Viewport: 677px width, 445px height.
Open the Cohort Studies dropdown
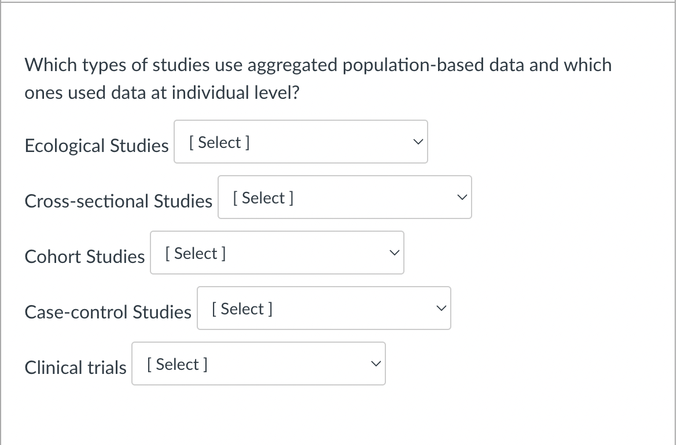tap(277, 253)
